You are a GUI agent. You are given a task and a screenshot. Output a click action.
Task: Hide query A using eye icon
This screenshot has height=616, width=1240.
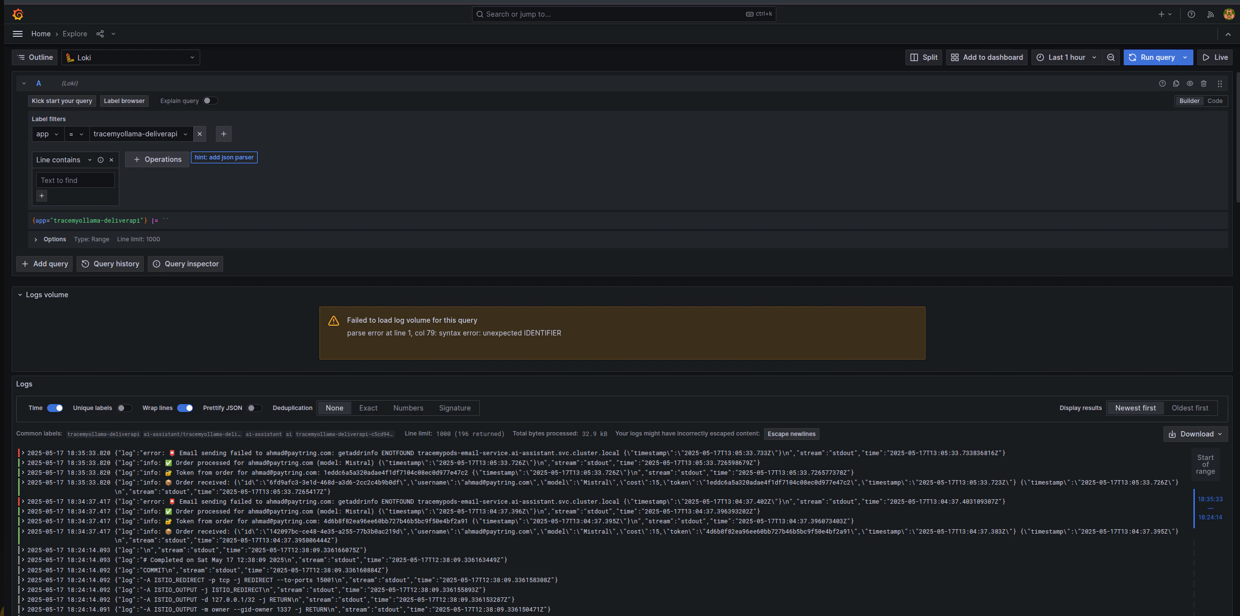tap(1190, 83)
